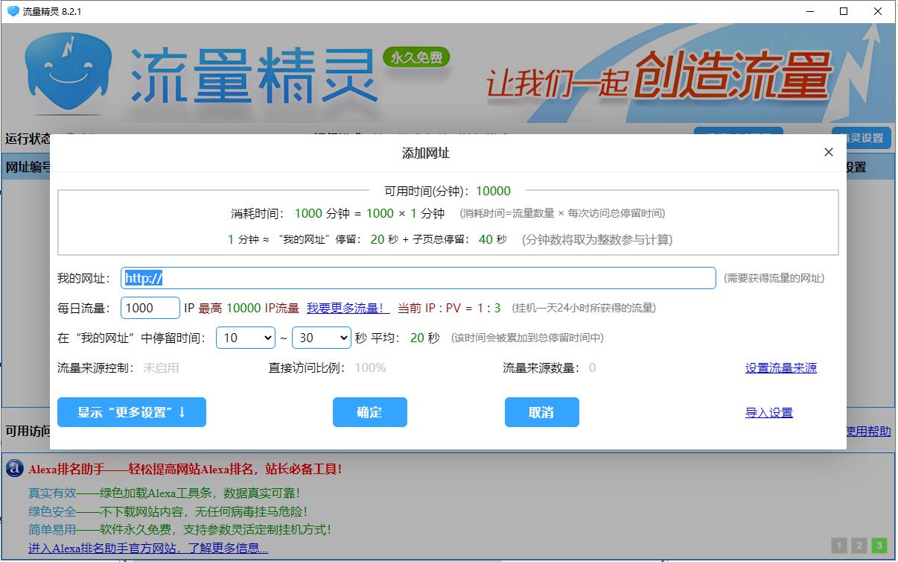Screen dimensions: 898x562
Task: Expand options with 显示"更多设置"↓ button
Action: pyautogui.click(x=132, y=412)
